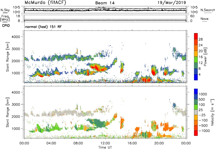Select the Freq. [MHz] label
This screenshot has width=215, height=149.
click(5, 18)
